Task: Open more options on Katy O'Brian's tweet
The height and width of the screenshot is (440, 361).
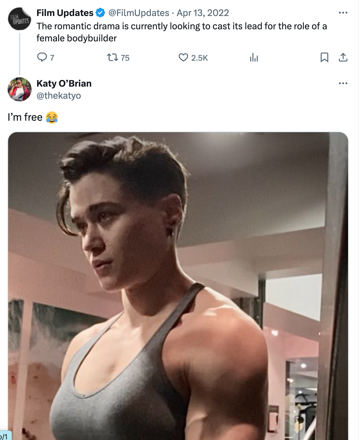Action: pyautogui.click(x=343, y=83)
